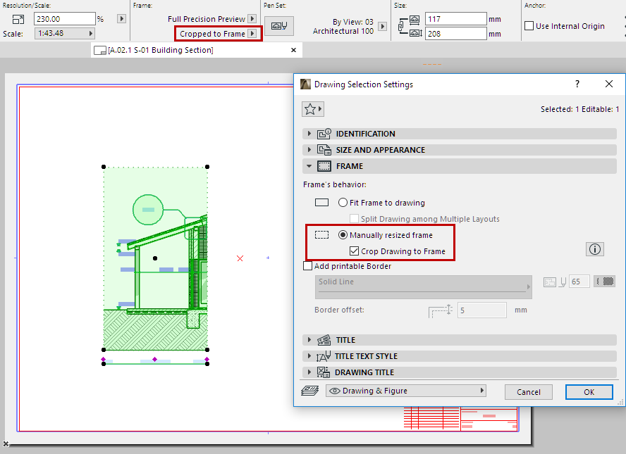The image size is (626, 454).
Task: Click the Title Text Style icon
Action: coord(324,356)
